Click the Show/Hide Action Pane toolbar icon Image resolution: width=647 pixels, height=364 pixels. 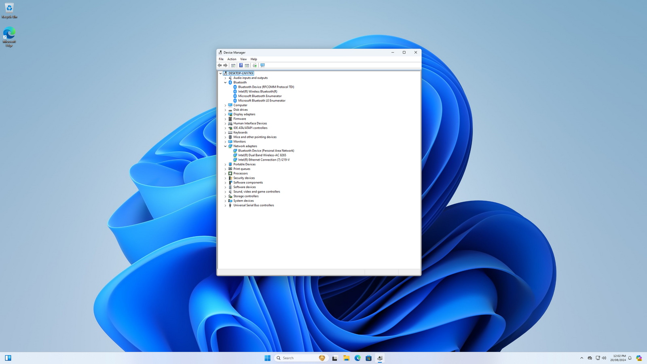click(247, 65)
